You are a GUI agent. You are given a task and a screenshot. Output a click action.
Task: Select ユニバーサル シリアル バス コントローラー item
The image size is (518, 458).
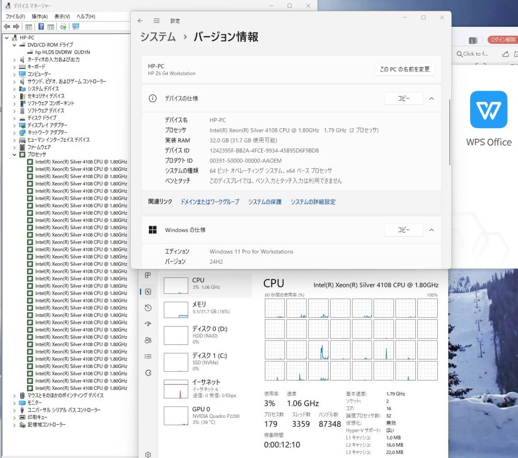pyautogui.click(x=64, y=410)
